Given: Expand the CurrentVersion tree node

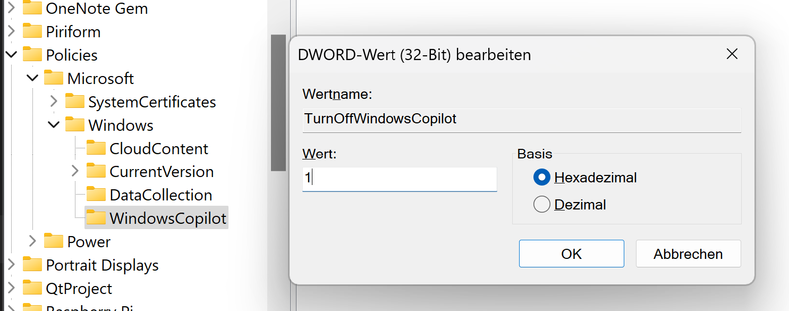Looking at the screenshot, I should click(x=74, y=171).
